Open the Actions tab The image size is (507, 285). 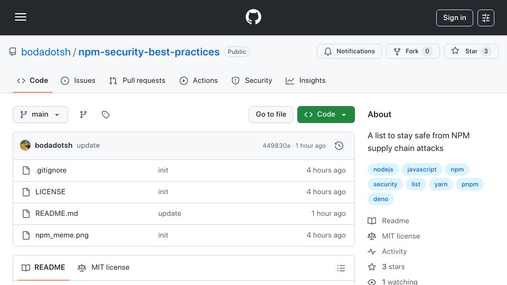[x=199, y=80]
